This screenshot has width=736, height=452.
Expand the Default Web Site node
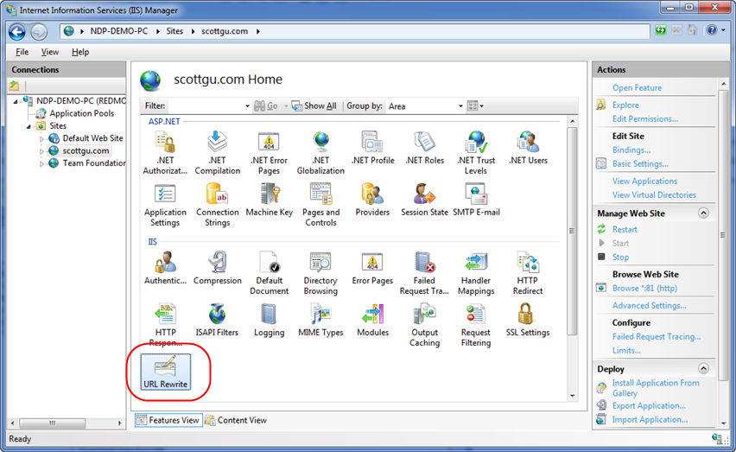41,139
